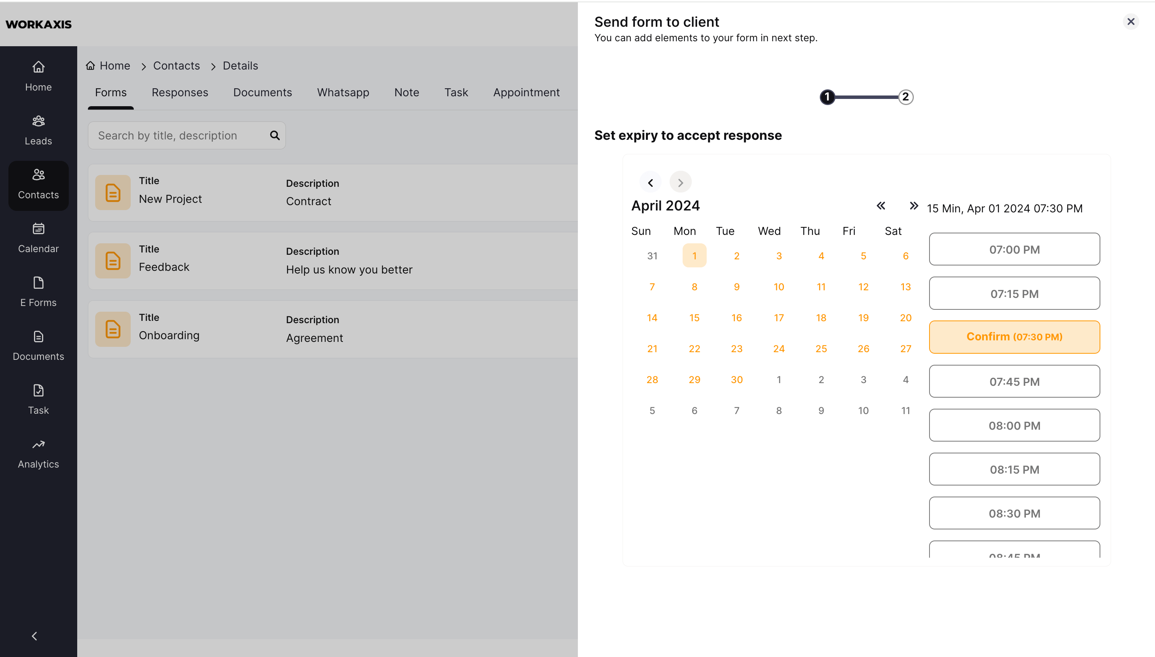Switch to the Responses tab
The width and height of the screenshot is (1155, 657).
(180, 92)
